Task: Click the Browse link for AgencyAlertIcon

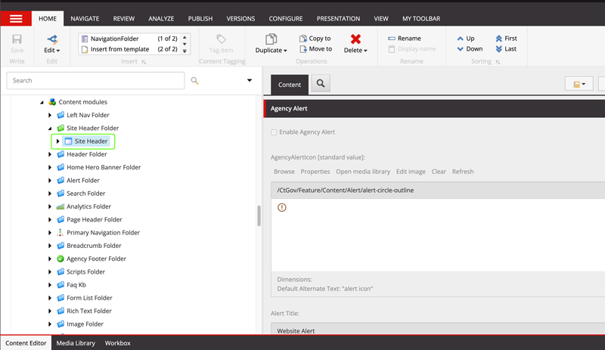Action: click(284, 172)
